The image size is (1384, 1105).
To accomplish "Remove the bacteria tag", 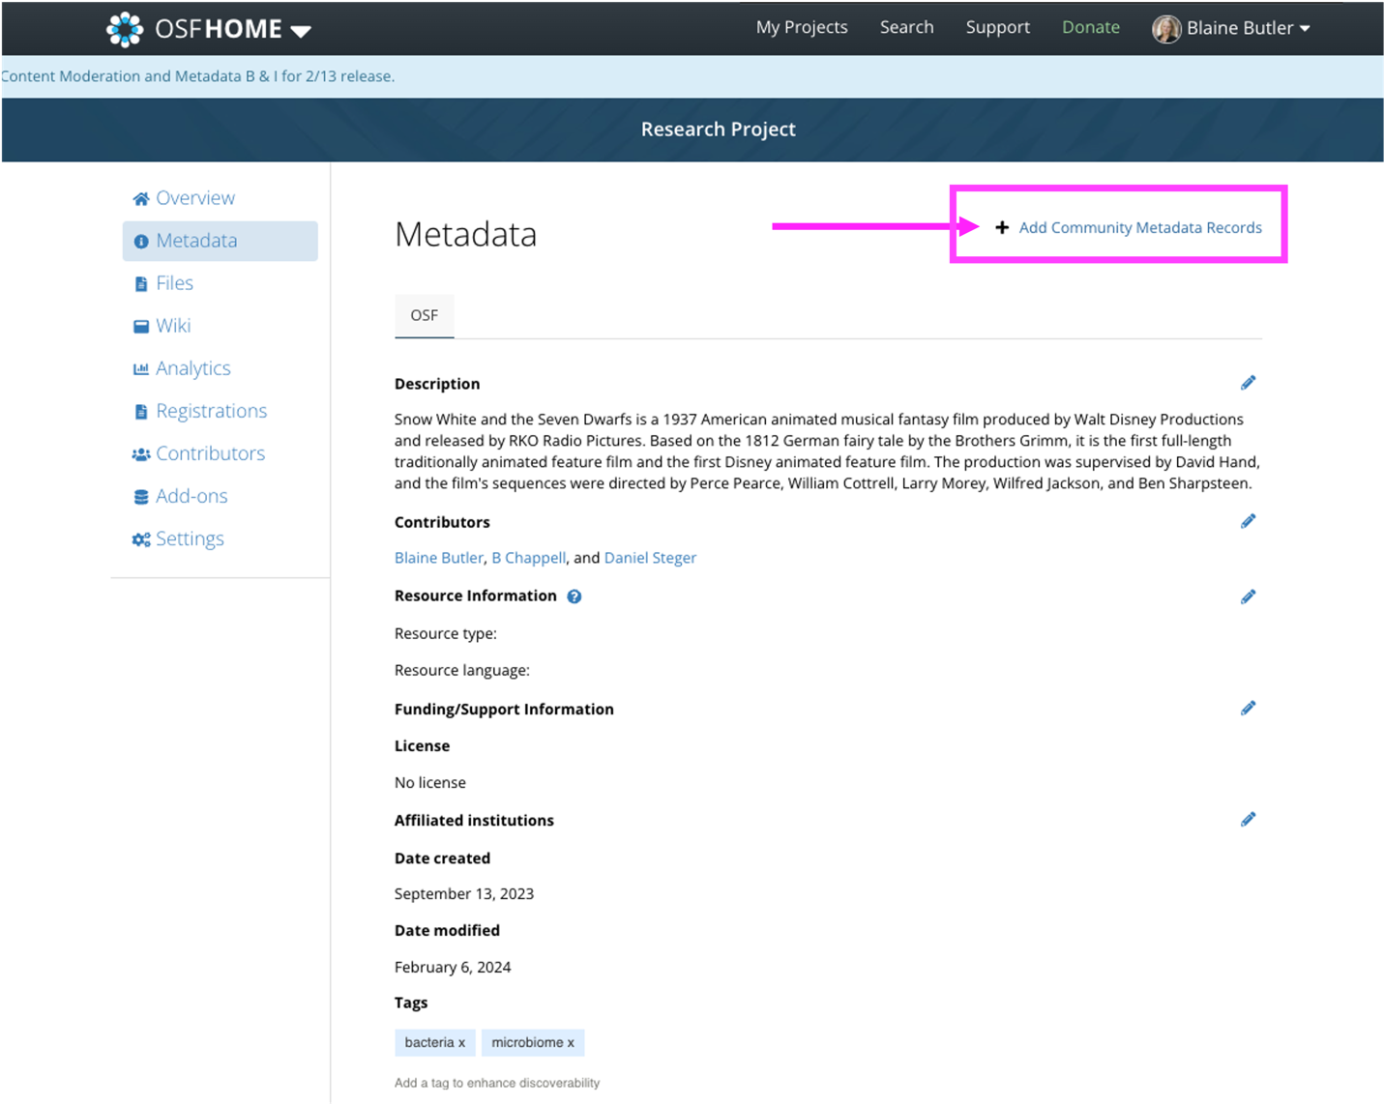I will pos(461,1042).
